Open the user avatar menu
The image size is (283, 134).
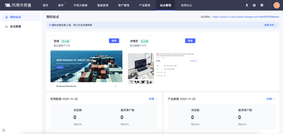pyautogui.click(x=277, y=5)
